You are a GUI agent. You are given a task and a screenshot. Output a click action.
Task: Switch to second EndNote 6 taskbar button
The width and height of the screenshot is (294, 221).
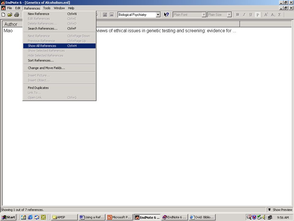pyautogui.click(x=175, y=217)
